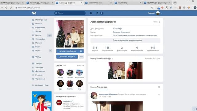The width and height of the screenshot is (197, 111).
Task: Click the Закладки star icon
Action: (x=33, y=67)
